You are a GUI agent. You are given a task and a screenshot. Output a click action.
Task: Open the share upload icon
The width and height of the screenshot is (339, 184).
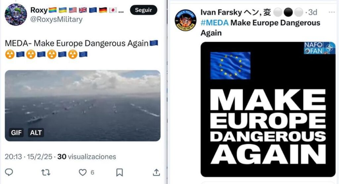click(x=156, y=172)
